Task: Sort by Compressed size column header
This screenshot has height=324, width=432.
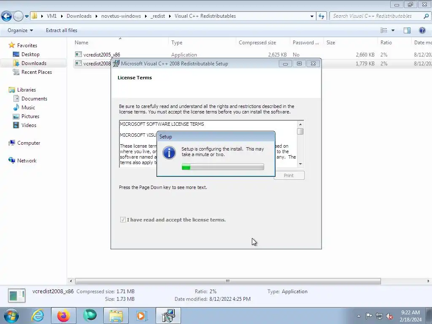Action: (263, 43)
